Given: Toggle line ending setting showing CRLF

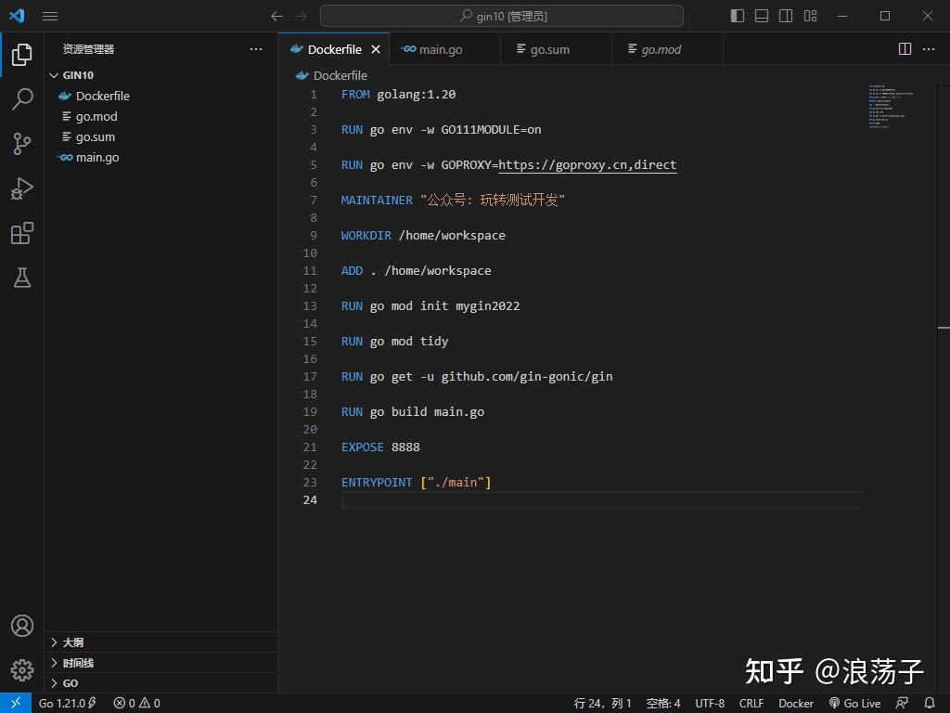Looking at the screenshot, I should pos(751,703).
